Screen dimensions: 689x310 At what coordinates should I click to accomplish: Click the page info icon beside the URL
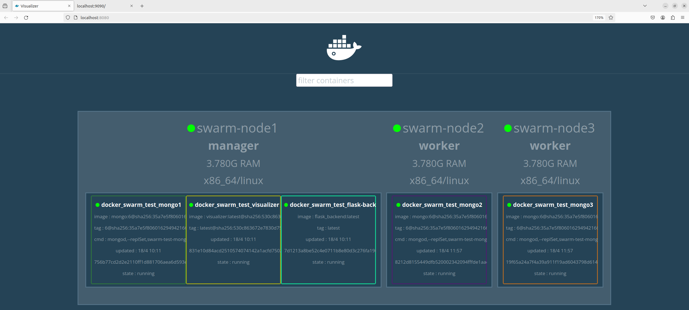(75, 17)
